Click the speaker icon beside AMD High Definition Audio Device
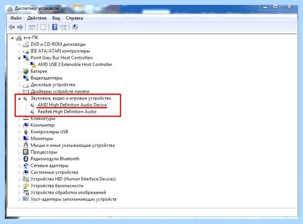Screen dimensions: 303x224 32,105
